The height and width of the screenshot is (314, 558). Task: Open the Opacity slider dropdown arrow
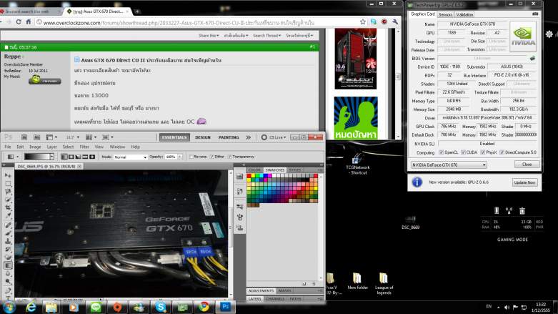click(180, 157)
